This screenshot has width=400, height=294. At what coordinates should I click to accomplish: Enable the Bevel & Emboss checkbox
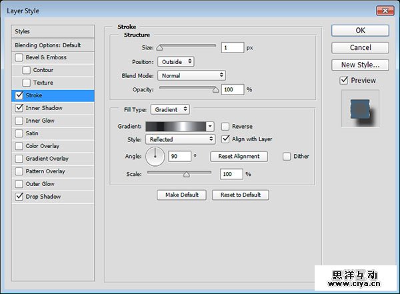click(x=18, y=57)
